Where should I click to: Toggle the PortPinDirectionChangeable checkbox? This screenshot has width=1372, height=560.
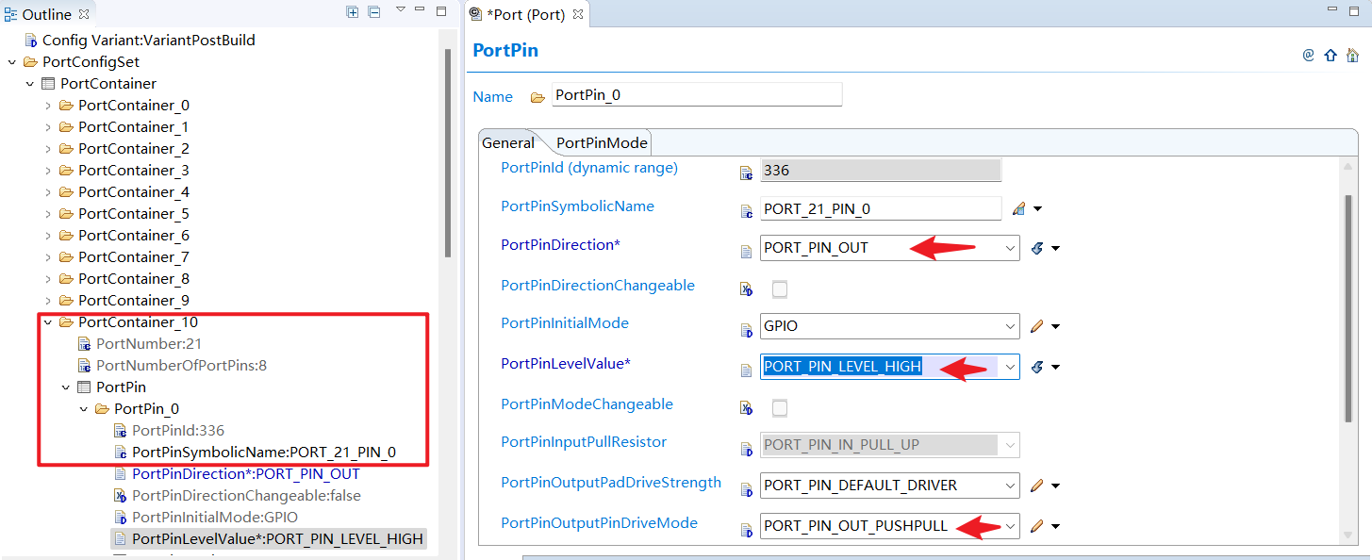(x=780, y=288)
